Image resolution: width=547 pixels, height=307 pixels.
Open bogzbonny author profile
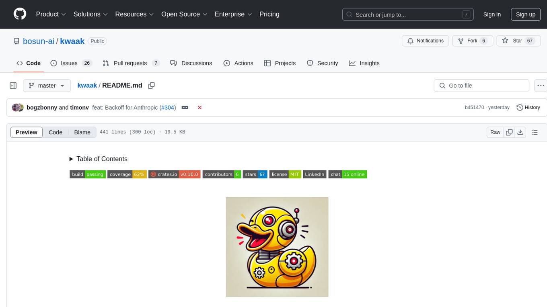(42, 108)
